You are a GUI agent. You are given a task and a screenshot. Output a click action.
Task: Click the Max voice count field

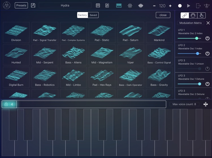click(184, 104)
